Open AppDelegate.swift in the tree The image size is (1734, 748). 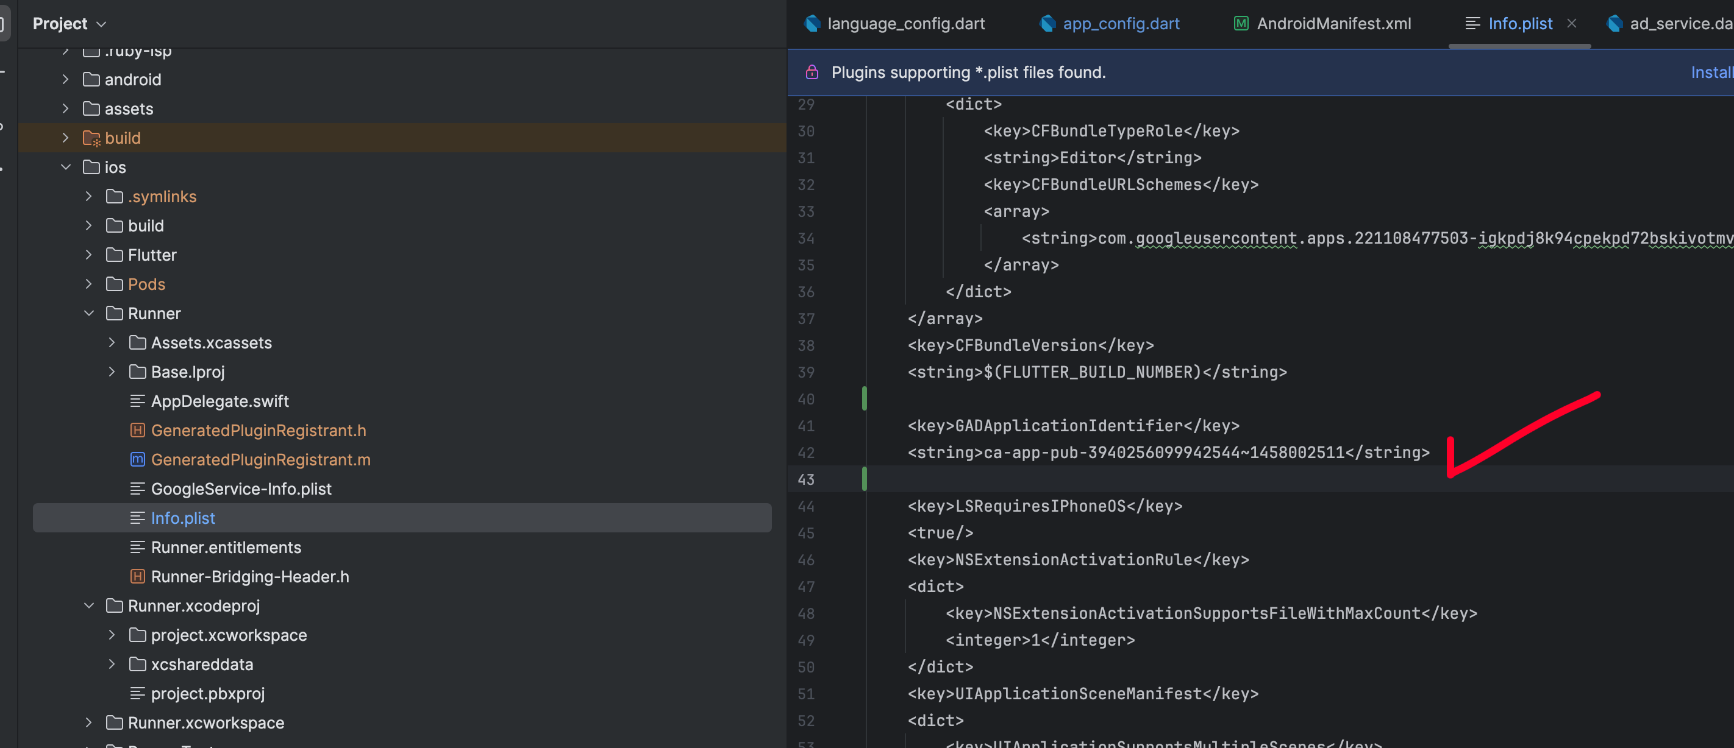click(x=219, y=401)
